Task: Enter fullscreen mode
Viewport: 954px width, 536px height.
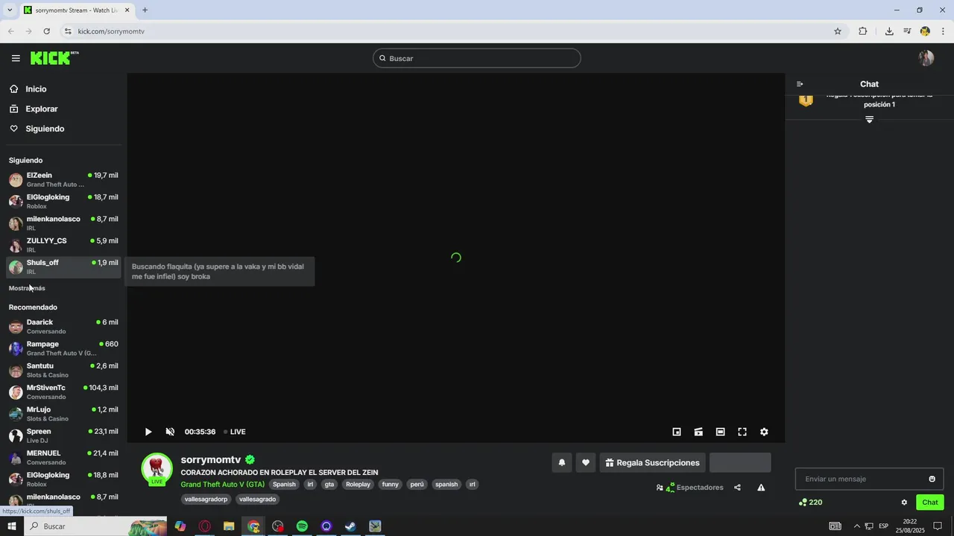Action: pos(742,432)
